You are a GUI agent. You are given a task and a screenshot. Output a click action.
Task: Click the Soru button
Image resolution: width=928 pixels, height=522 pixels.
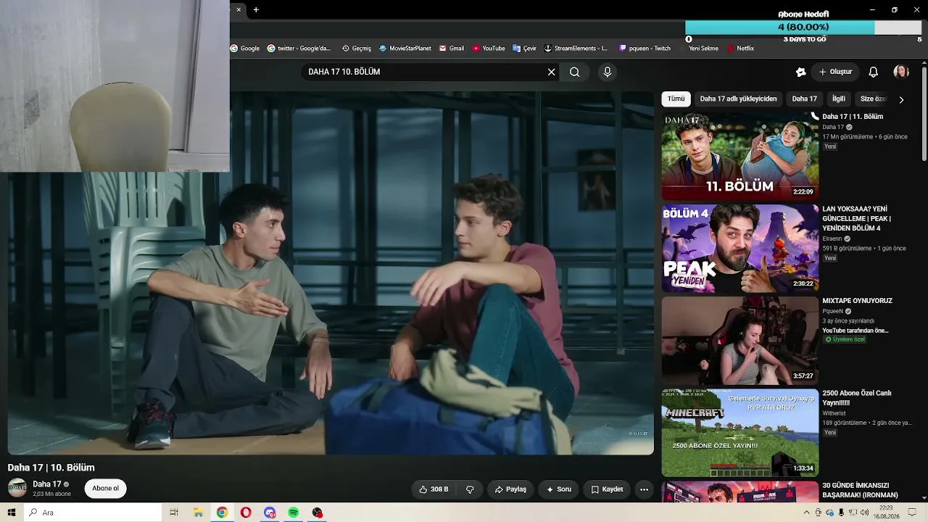[559, 489]
